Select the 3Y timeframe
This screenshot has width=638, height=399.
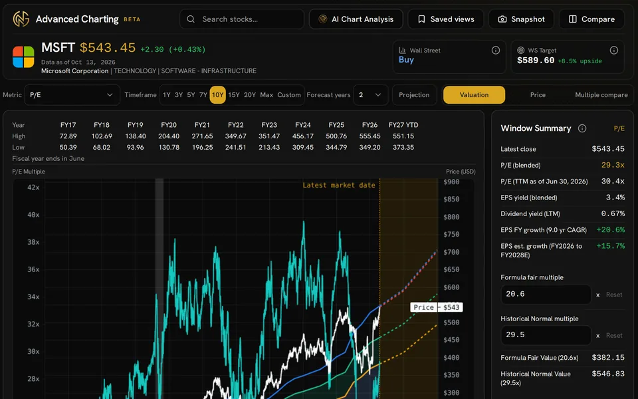click(x=179, y=95)
